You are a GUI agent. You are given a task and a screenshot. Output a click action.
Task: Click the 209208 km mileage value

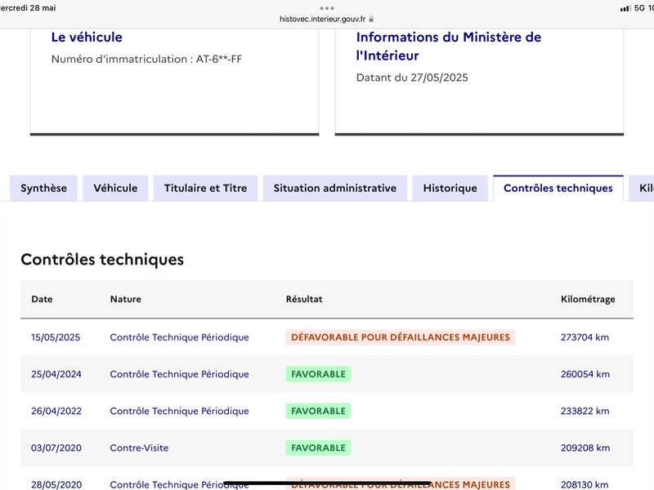tap(585, 448)
